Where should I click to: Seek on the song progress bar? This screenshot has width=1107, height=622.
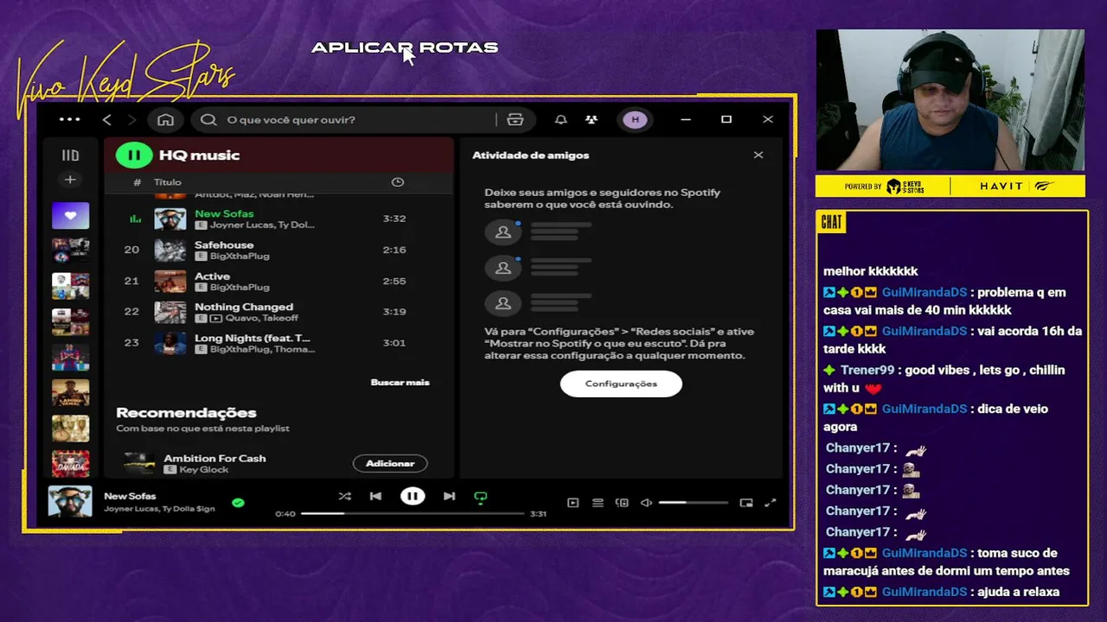pyautogui.click(x=413, y=514)
